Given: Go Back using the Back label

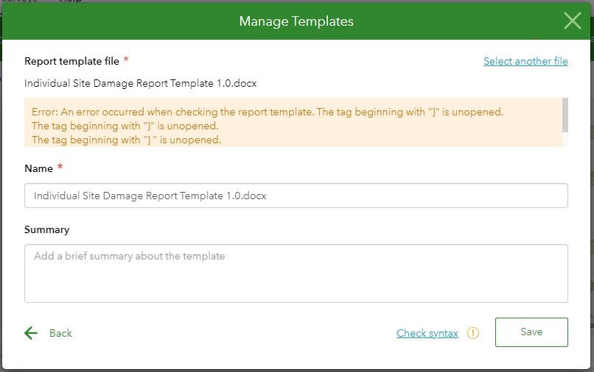Looking at the screenshot, I should (60, 333).
